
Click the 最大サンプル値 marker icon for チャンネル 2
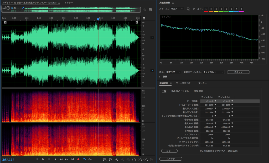coord(232,108)
